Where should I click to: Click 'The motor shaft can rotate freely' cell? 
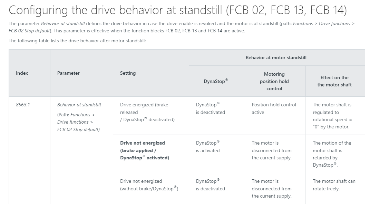[334, 185]
